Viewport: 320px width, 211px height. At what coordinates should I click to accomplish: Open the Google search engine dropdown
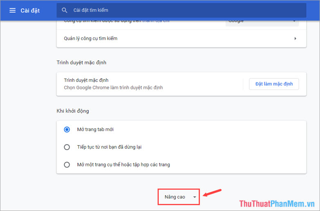coord(262,23)
